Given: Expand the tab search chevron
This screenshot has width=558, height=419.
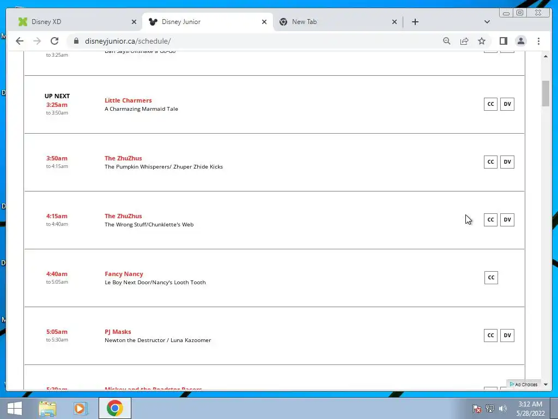Looking at the screenshot, I should 487,22.
